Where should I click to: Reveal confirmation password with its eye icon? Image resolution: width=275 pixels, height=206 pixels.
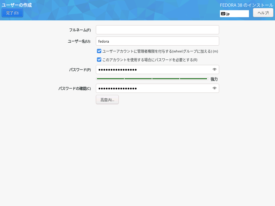(214, 88)
